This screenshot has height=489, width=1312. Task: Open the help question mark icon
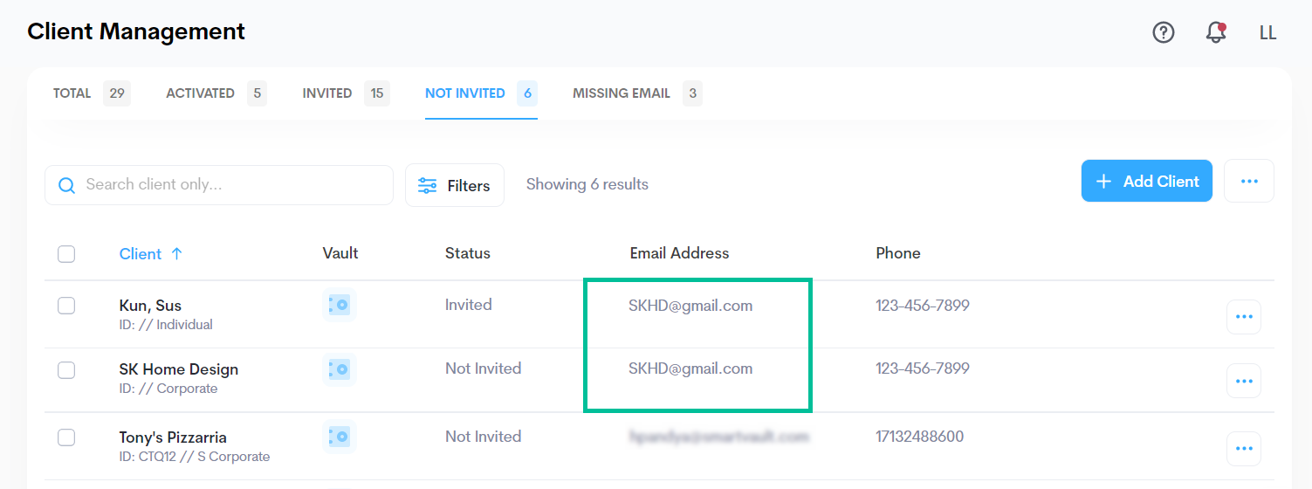1164,32
